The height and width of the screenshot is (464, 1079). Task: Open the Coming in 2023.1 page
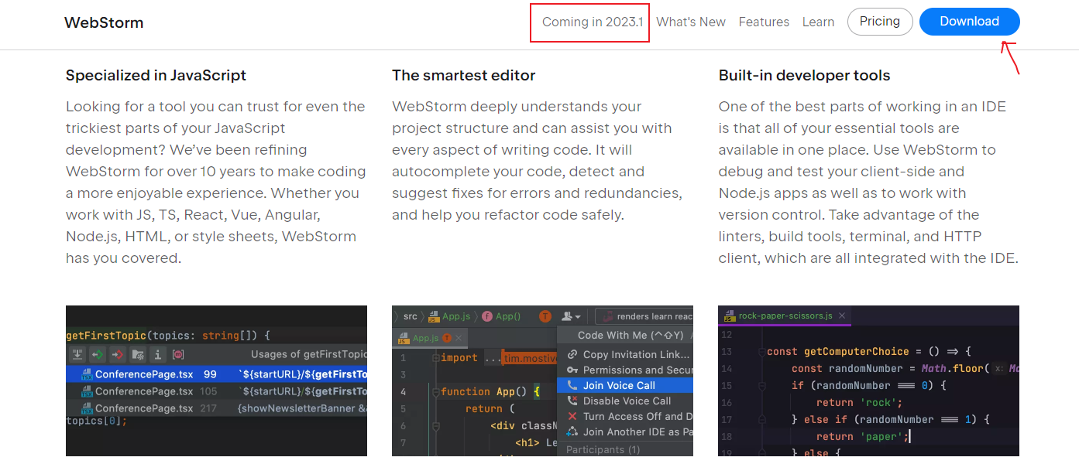tap(593, 22)
